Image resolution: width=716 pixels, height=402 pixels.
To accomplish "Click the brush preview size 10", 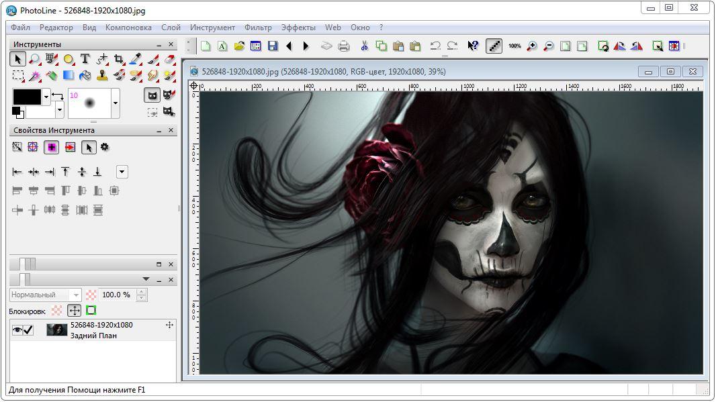I will coord(89,103).
